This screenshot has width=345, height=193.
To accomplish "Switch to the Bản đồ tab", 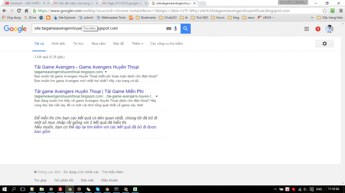I will point(118,44).
